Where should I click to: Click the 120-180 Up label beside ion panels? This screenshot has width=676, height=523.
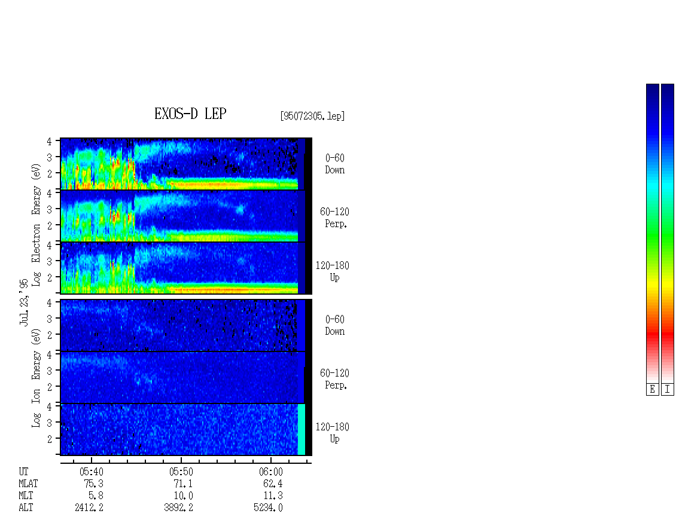point(333,433)
